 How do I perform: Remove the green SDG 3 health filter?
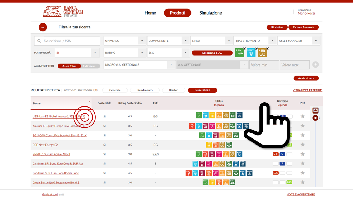pos(244,48)
